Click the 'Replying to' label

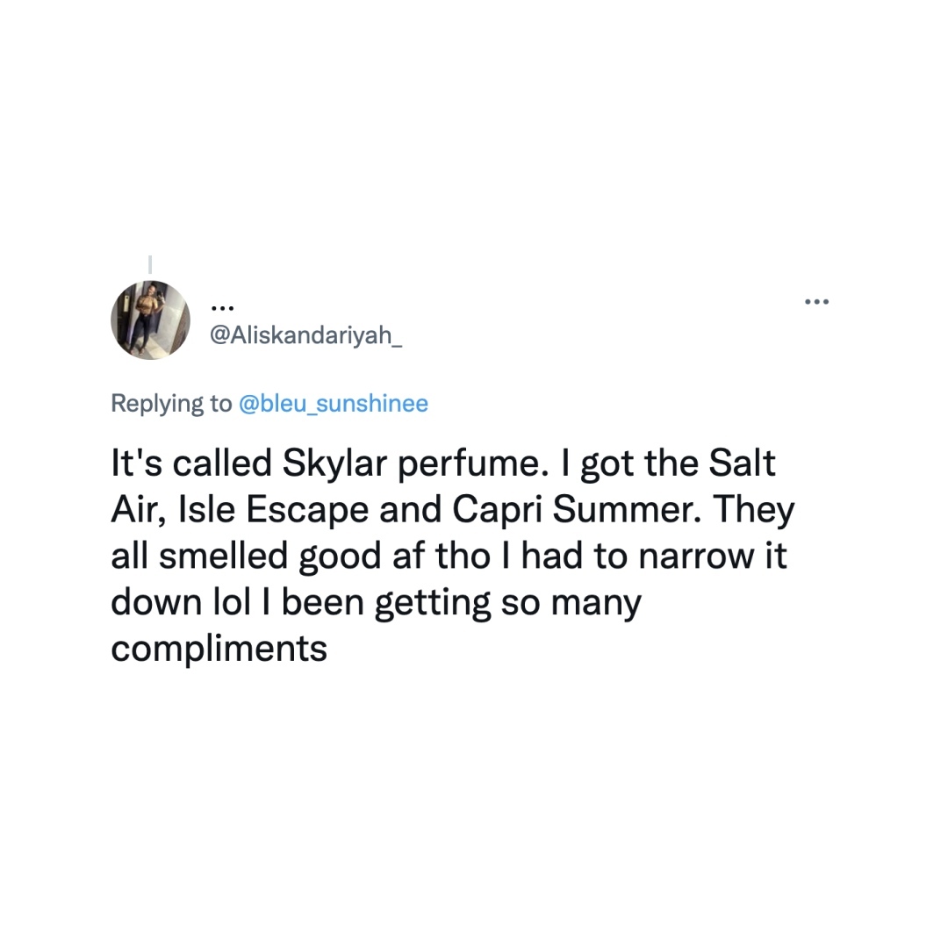[x=171, y=404]
